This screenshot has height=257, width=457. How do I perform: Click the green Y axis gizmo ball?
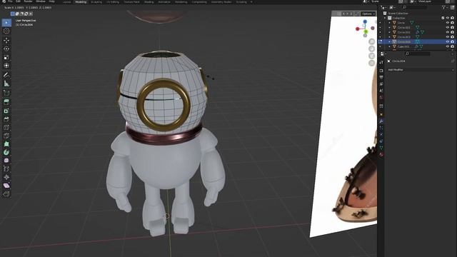click(x=366, y=31)
